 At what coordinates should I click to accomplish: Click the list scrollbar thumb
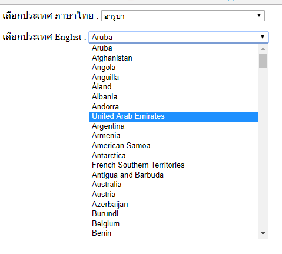[x=263, y=61]
